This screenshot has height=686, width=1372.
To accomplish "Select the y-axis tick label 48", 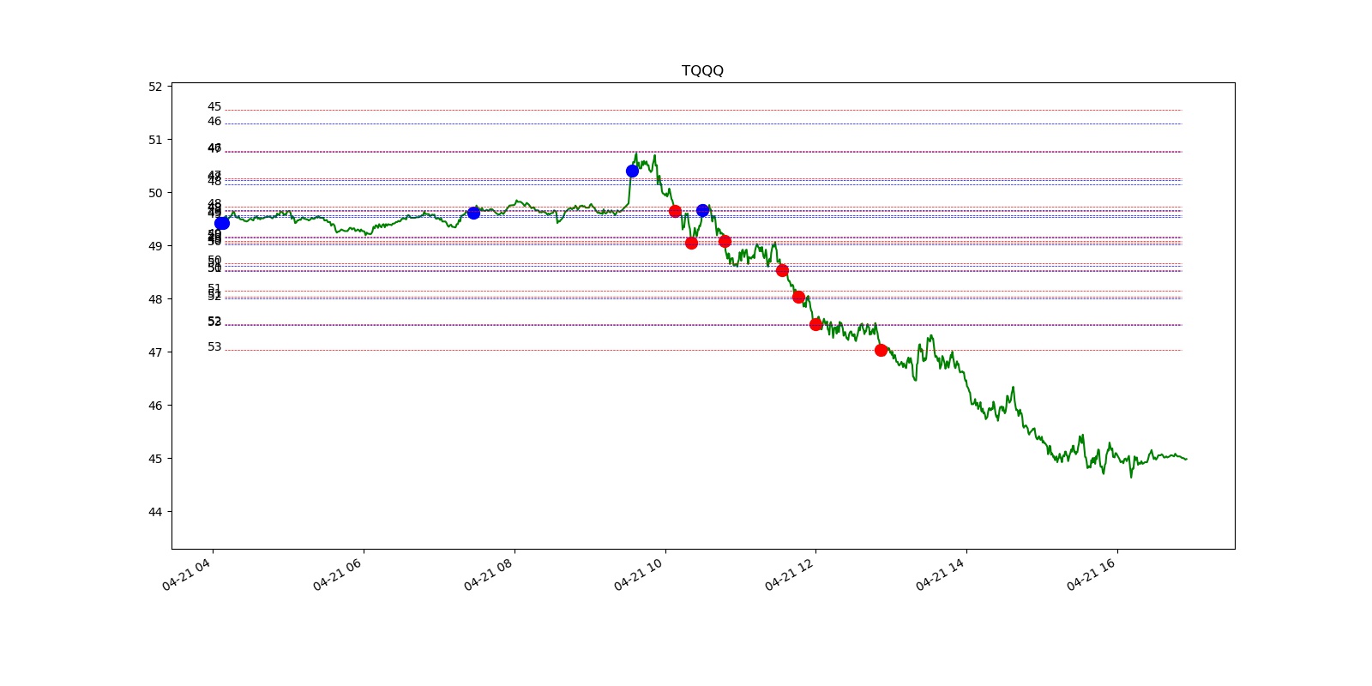I will [x=155, y=299].
